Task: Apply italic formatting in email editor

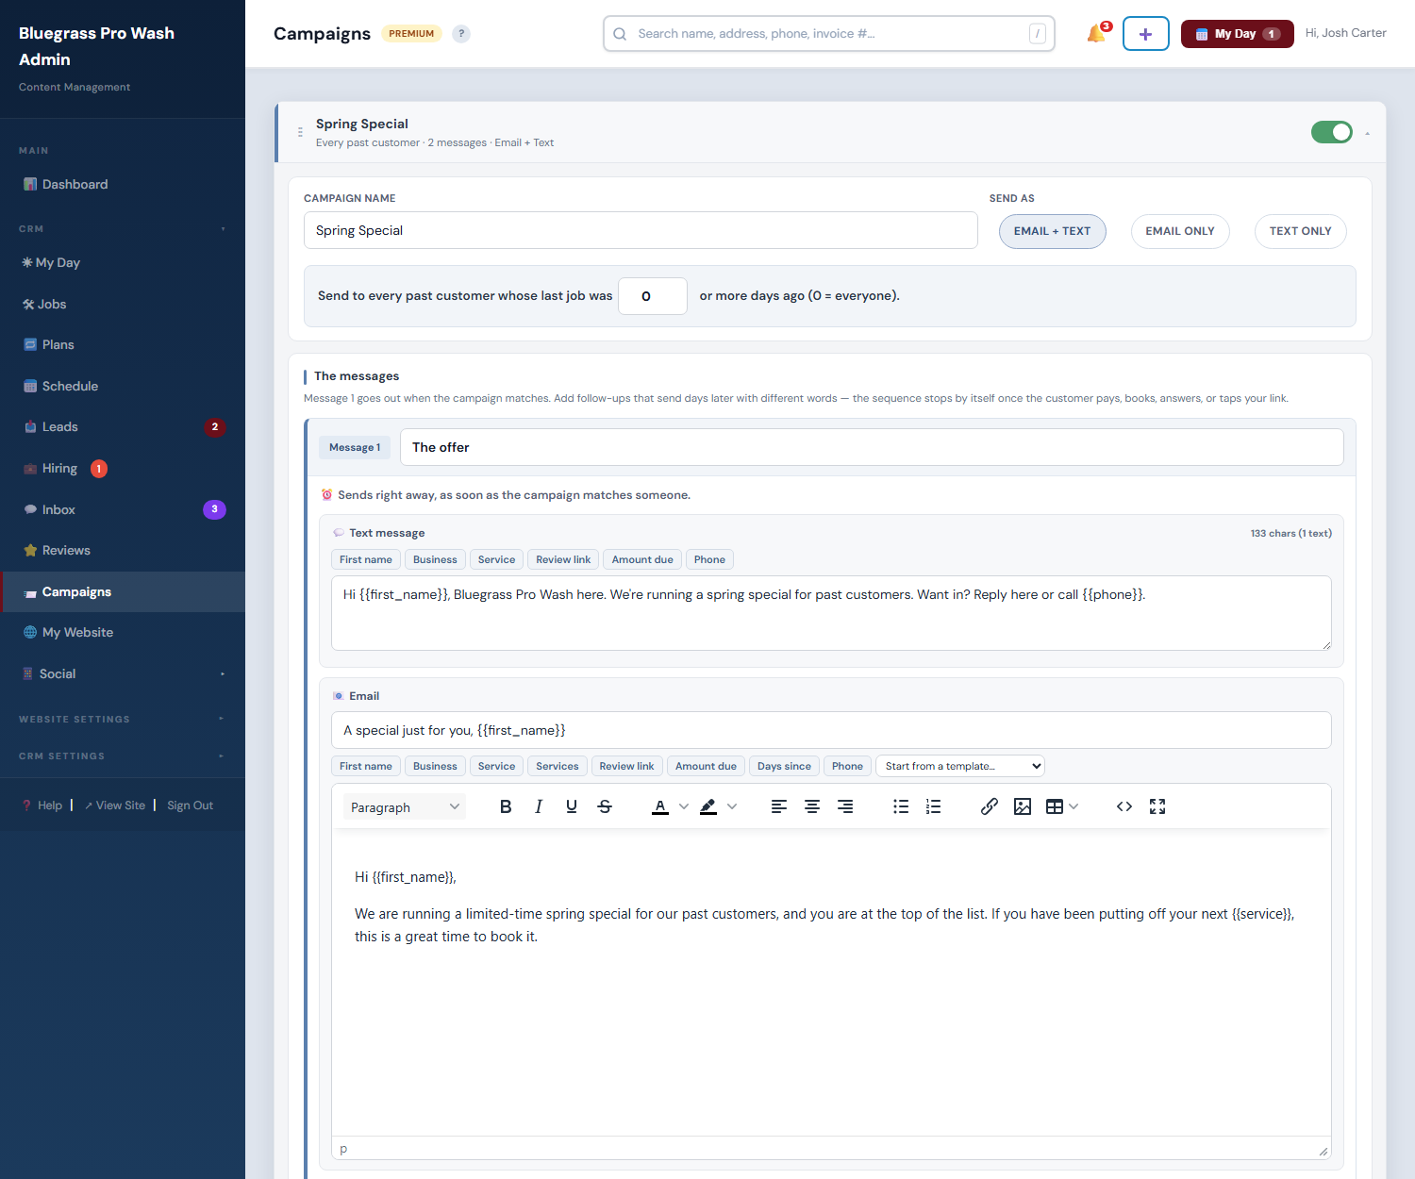Action: click(x=539, y=806)
